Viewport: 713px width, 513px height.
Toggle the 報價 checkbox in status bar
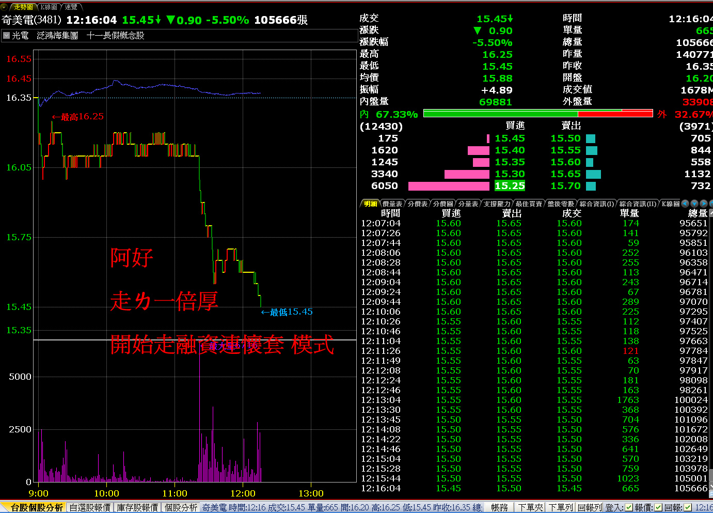[658, 508]
